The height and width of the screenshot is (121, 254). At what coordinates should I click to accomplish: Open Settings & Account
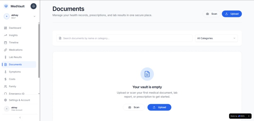click(x=19, y=100)
